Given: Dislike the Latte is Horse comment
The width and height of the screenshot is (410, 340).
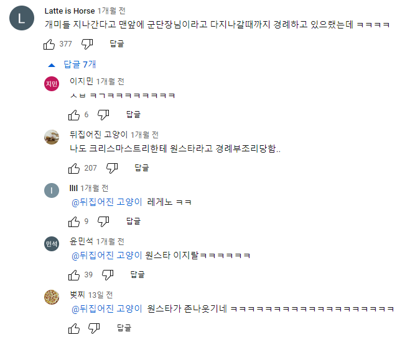Looking at the screenshot, I should click(x=87, y=44).
